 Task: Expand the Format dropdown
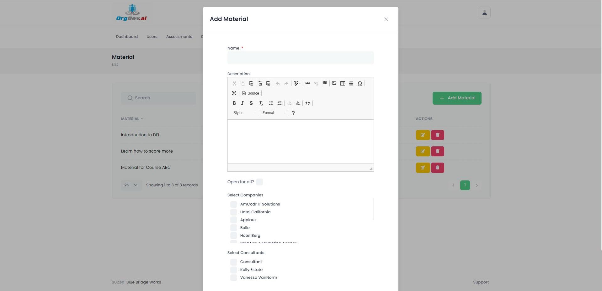point(274,113)
